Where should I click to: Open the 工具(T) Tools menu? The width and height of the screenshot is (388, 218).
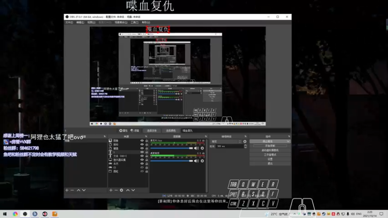(135, 22)
